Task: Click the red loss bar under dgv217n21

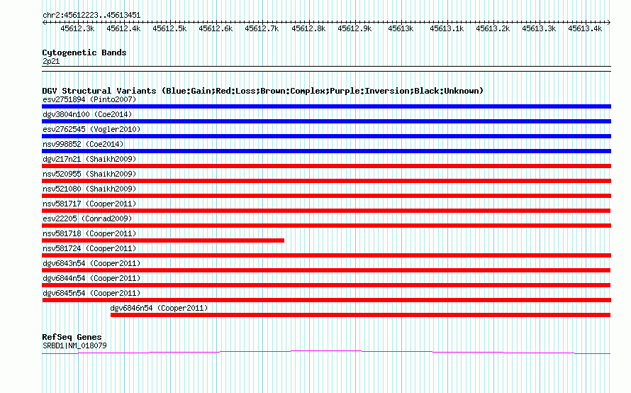Action: coord(326,166)
